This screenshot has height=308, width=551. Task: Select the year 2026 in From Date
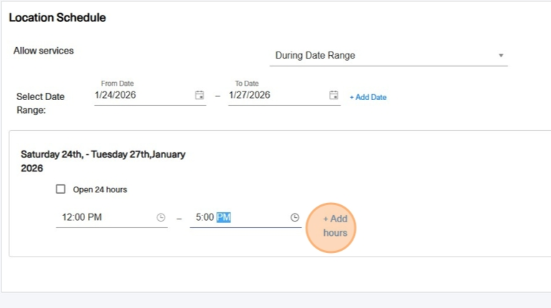(x=126, y=95)
